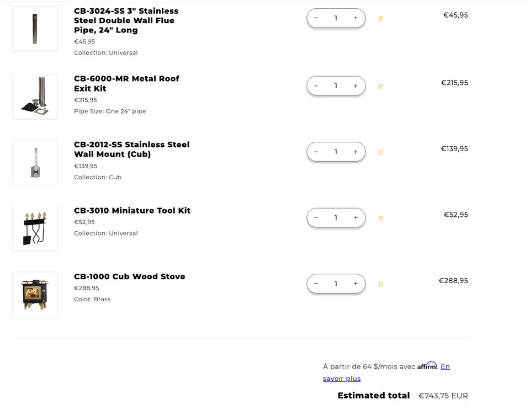Remove the Cub Wood Stove from cart
Image resolution: width=530 pixels, height=410 pixels.
pyautogui.click(x=381, y=285)
